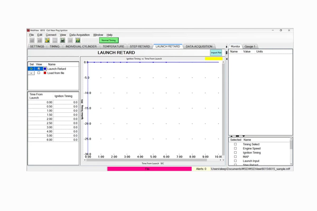Click the Normal Timing button
The width and height of the screenshot is (317, 211).
[109, 40]
